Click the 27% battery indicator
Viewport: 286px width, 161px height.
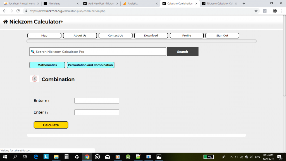point(209,157)
